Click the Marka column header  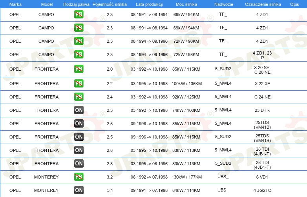pos(15,4)
